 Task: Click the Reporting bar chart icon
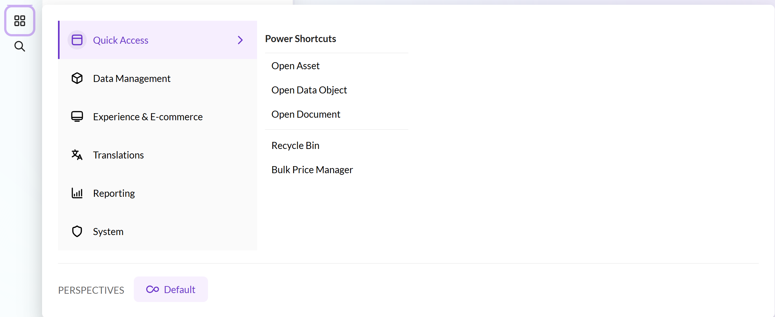(x=77, y=193)
